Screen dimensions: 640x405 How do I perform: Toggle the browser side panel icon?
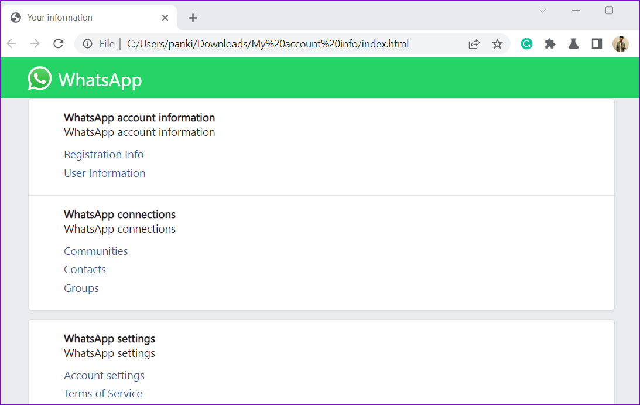click(597, 44)
